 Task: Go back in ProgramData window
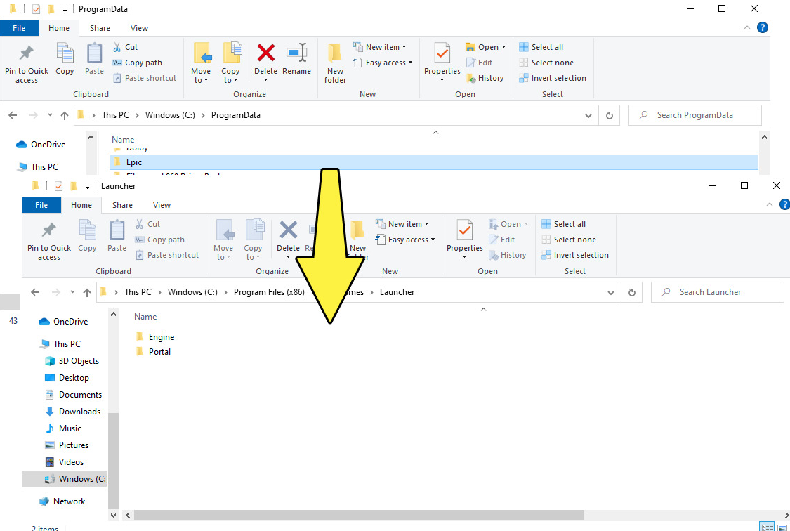click(13, 115)
